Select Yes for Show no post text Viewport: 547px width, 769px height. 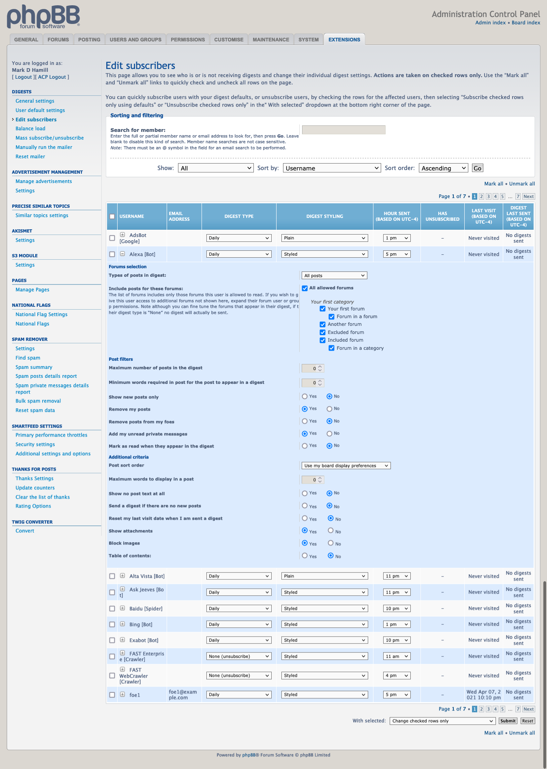pos(305,493)
